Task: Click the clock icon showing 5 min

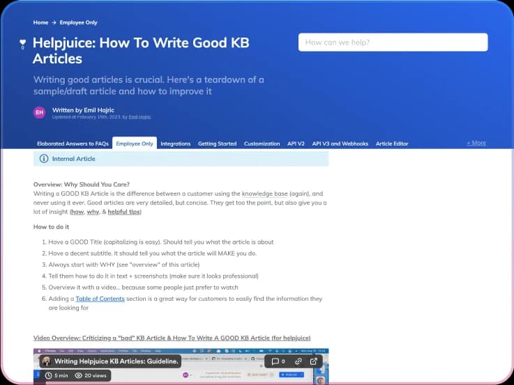Action: pyautogui.click(x=48, y=375)
